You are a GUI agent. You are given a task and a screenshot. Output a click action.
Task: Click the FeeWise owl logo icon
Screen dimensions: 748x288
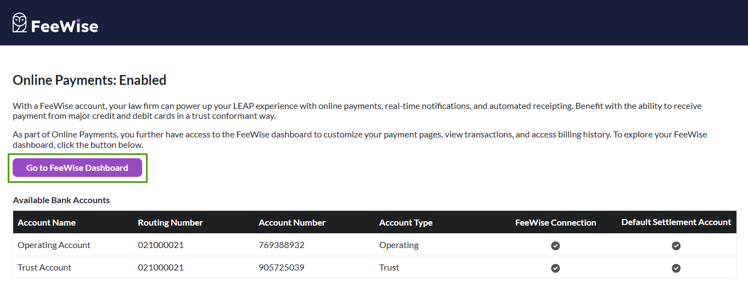pyautogui.click(x=20, y=23)
